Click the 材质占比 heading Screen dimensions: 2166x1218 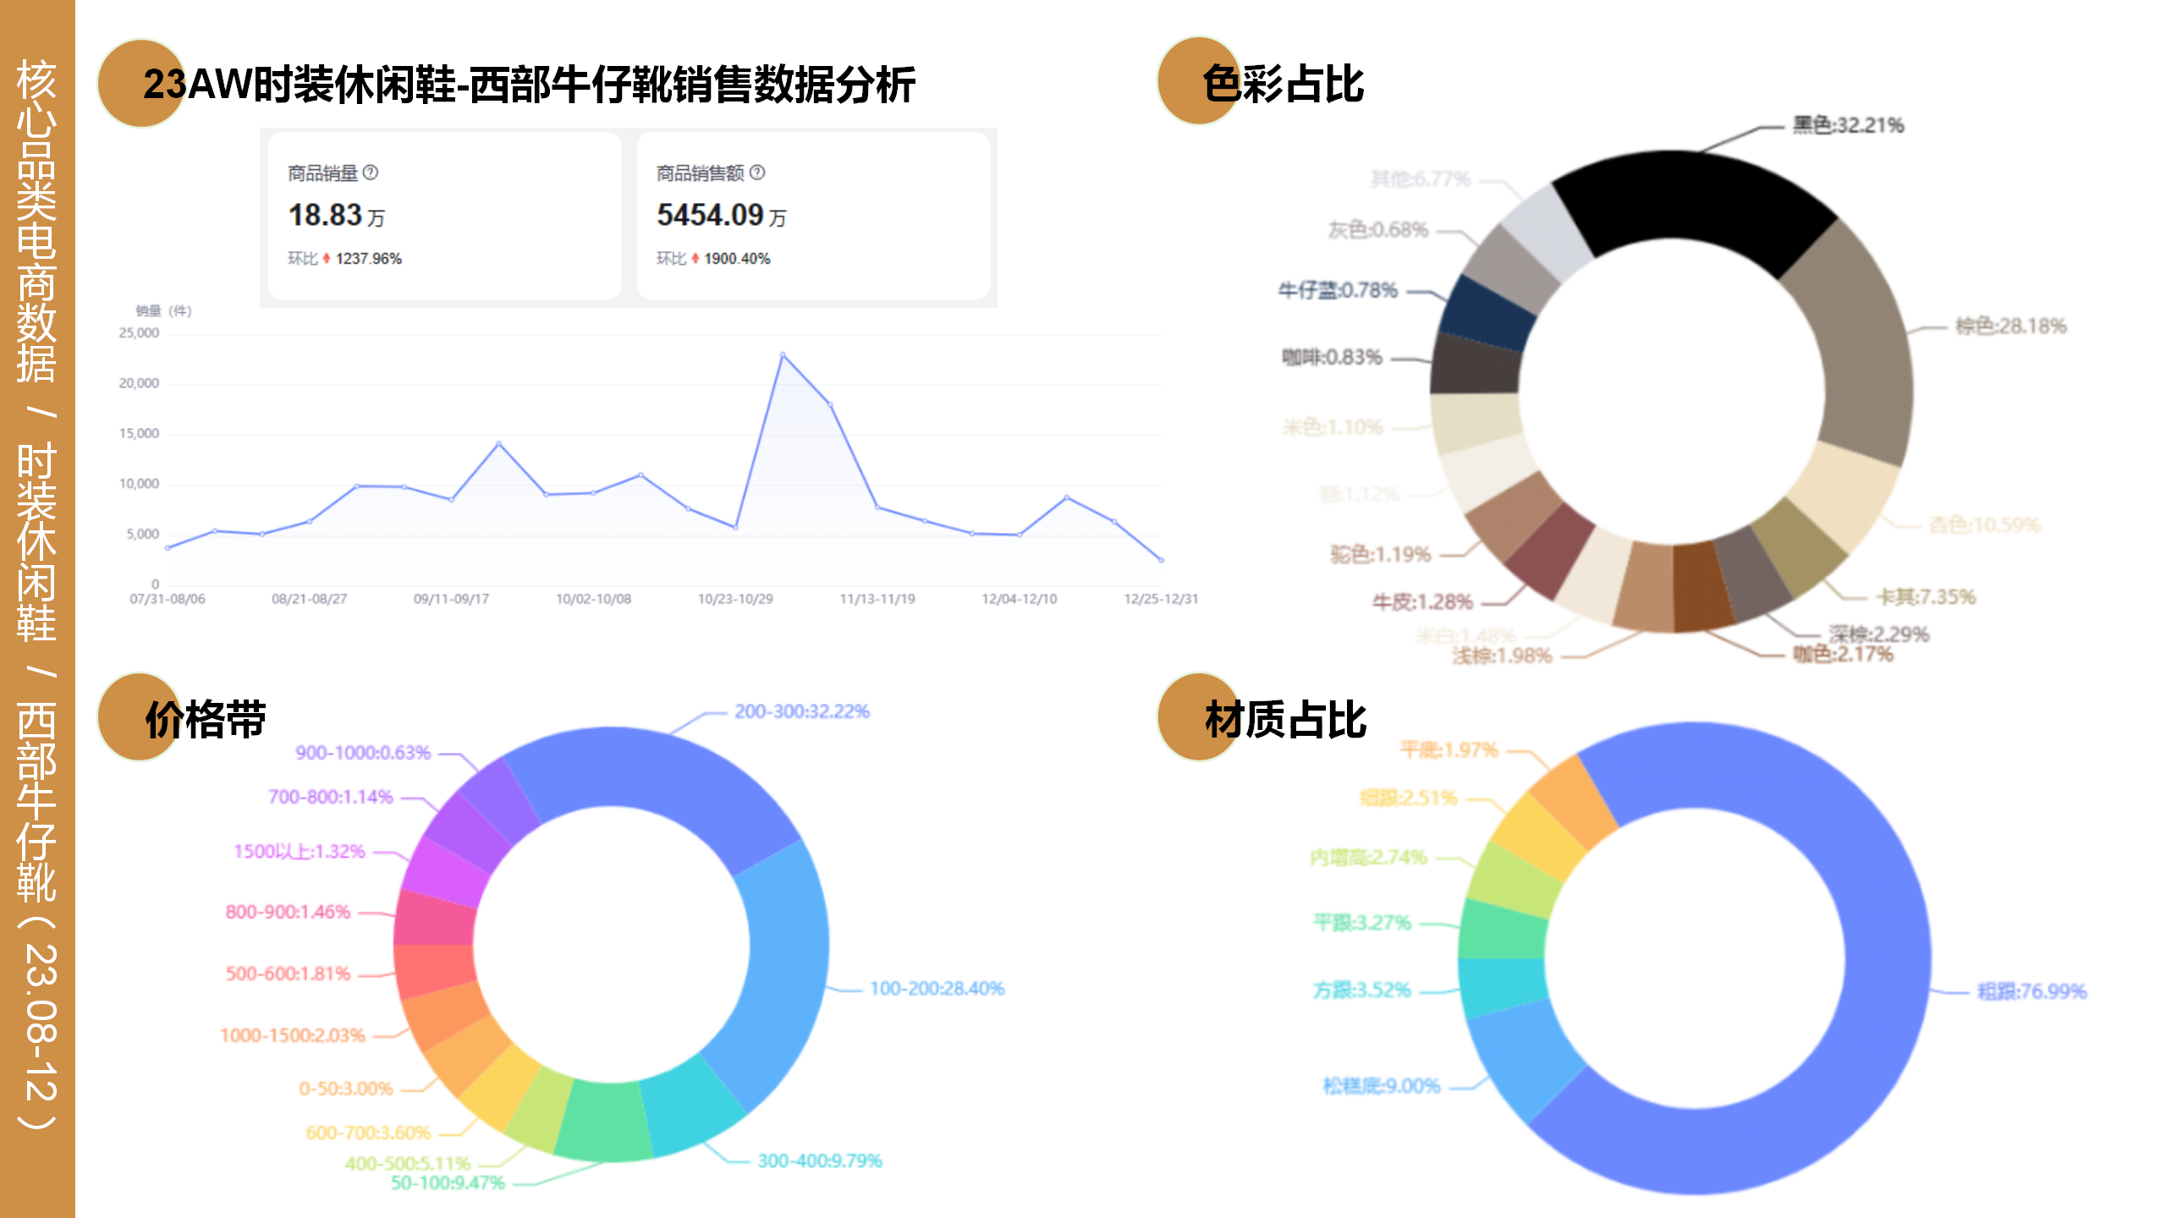[x=1285, y=720]
